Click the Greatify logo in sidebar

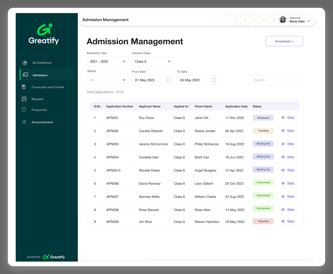pyautogui.click(x=44, y=34)
